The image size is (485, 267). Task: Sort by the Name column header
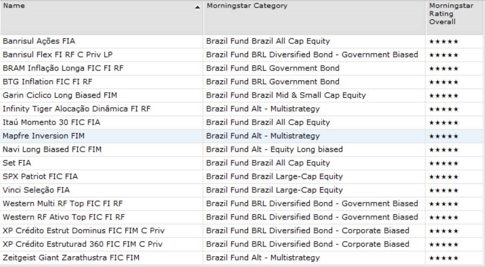point(14,6)
